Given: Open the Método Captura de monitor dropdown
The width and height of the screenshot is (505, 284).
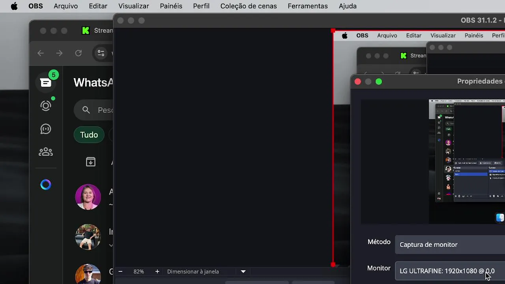Looking at the screenshot, I should point(450,245).
